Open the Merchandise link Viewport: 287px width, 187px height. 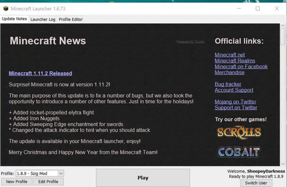click(x=230, y=73)
